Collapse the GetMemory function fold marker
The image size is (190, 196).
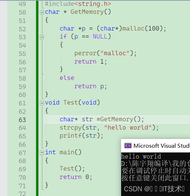pos(42,12)
